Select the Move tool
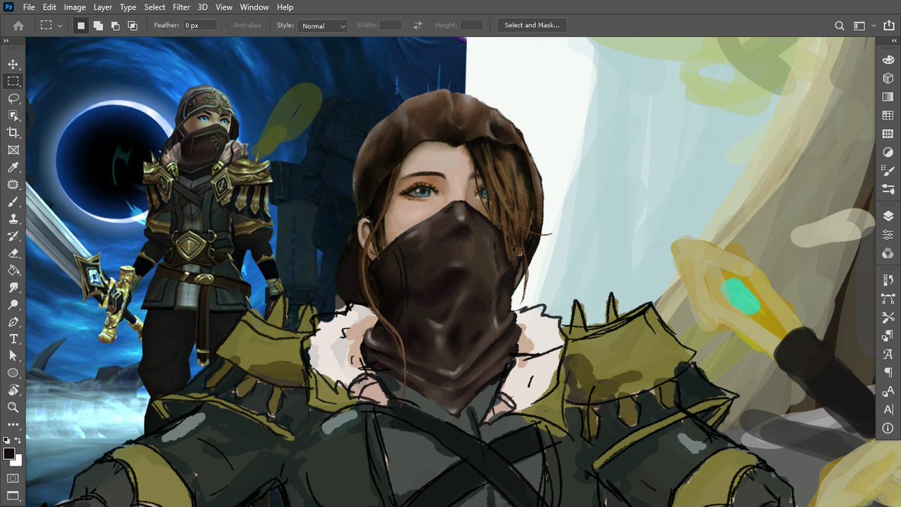The width and height of the screenshot is (901, 507). click(13, 65)
